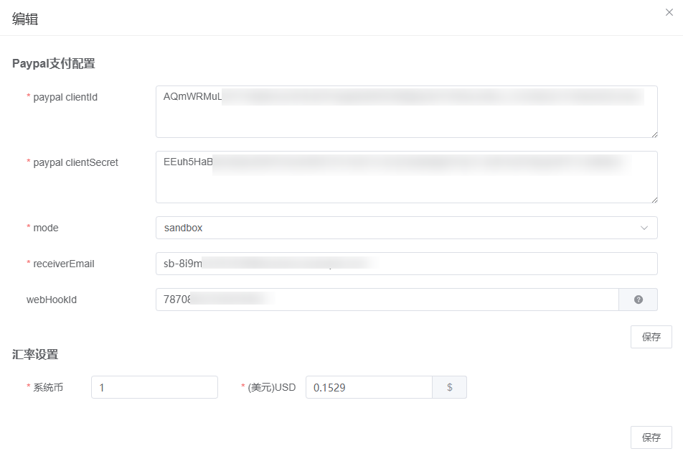Click the paypal clientSecret resize handle
This screenshot has width=683, height=459.
(654, 200)
